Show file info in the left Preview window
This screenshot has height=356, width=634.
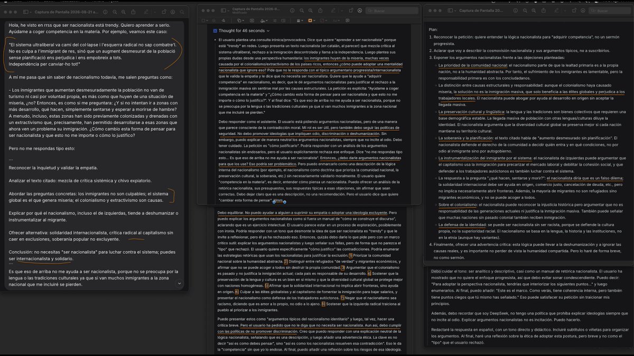pos(105,12)
